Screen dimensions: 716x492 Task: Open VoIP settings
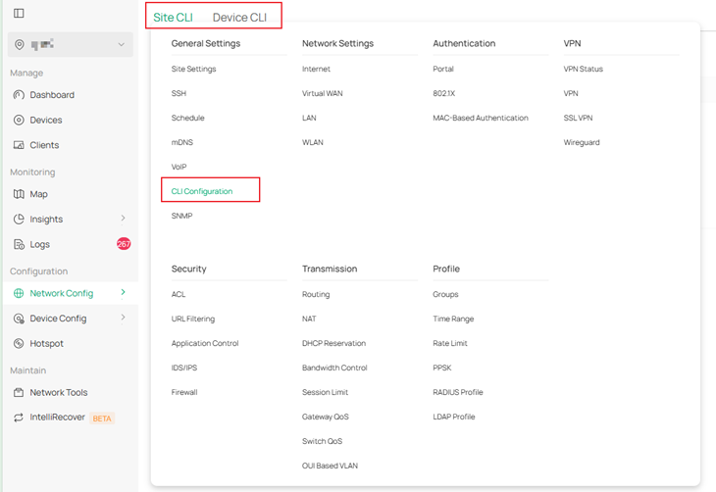point(179,167)
